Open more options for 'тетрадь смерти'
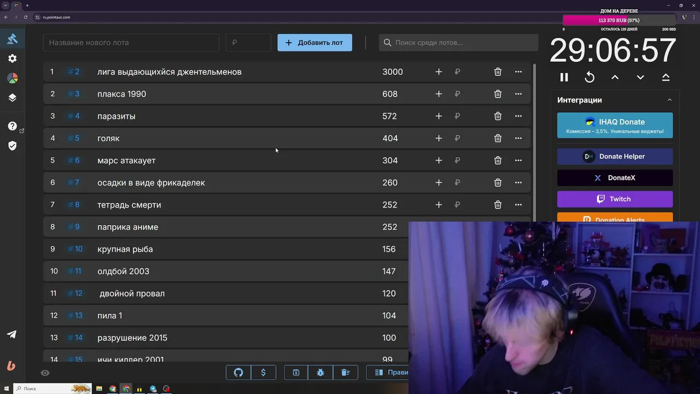 click(x=518, y=205)
